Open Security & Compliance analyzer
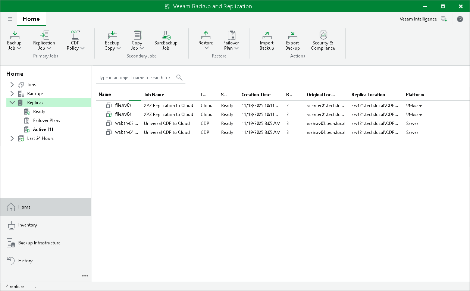Viewport: 470px width, 291px height. [322, 40]
